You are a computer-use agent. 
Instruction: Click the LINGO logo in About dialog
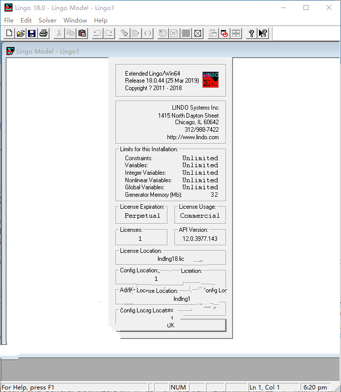(210, 80)
